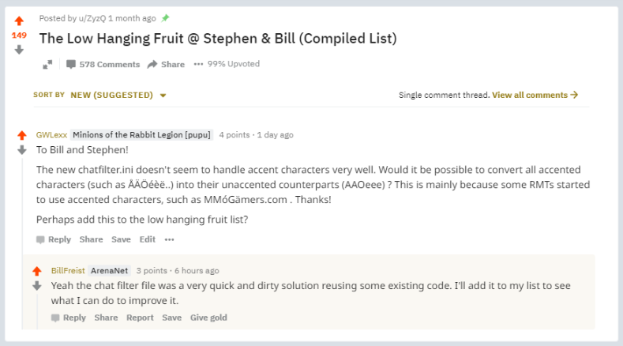Downvote the main post
Image resolution: width=623 pixels, height=346 pixels.
19,49
